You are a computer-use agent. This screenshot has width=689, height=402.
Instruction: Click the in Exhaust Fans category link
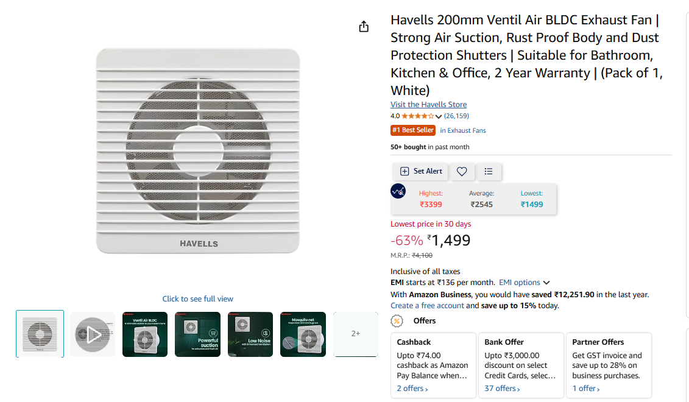[x=463, y=130]
